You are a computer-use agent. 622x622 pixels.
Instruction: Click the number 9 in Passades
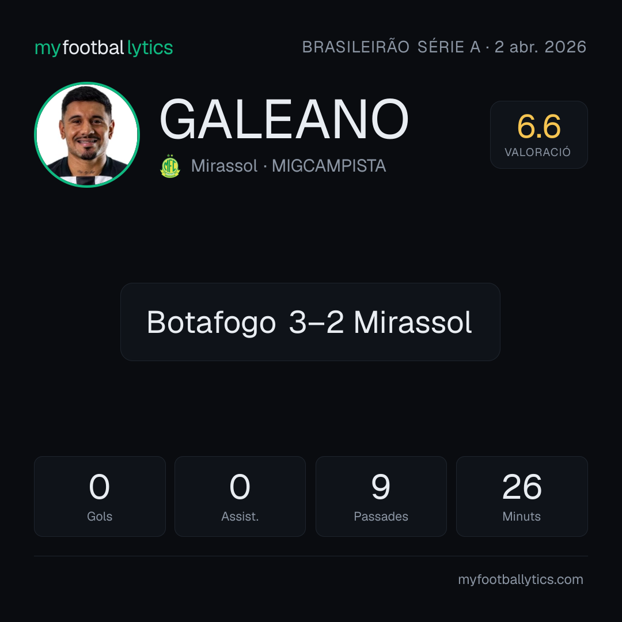[381, 487]
